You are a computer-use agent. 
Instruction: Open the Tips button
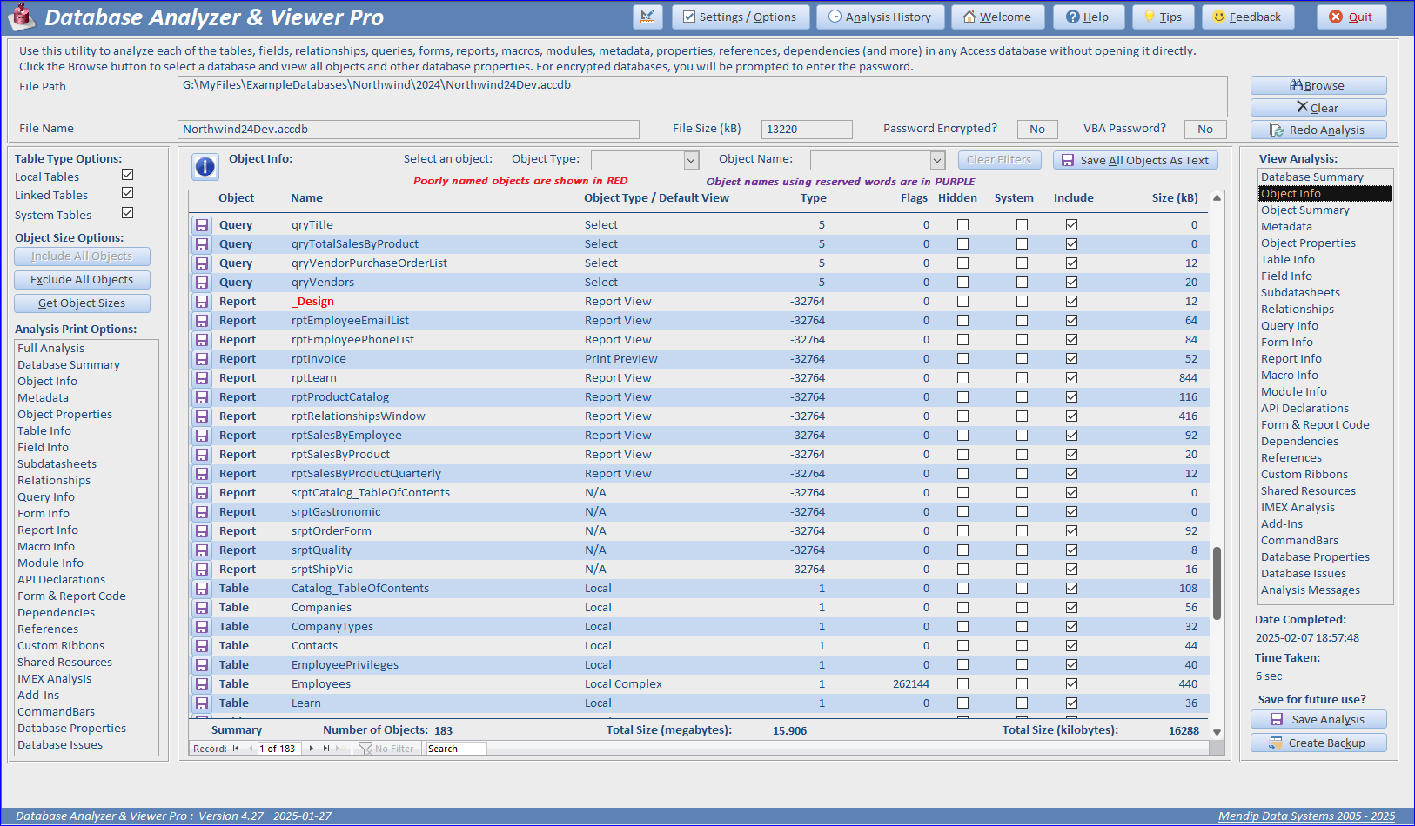(1164, 17)
